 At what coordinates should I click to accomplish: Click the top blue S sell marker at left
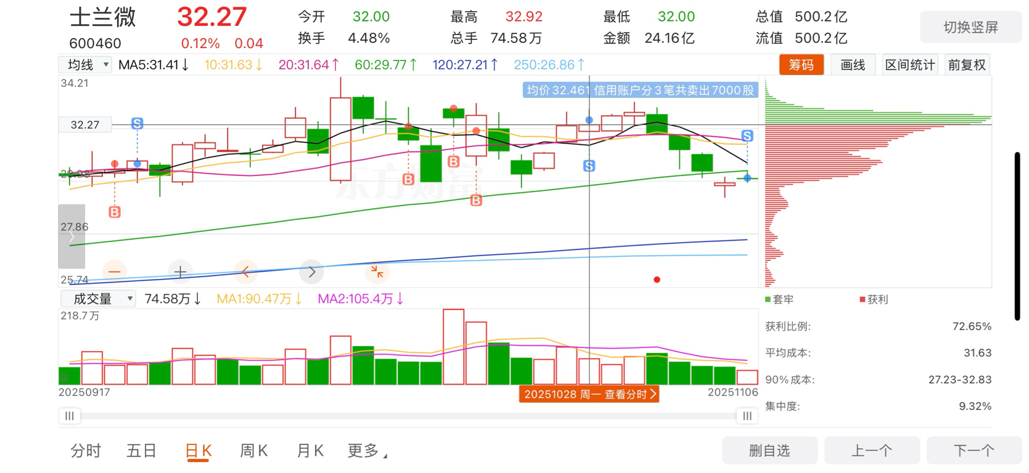(x=137, y=124)
